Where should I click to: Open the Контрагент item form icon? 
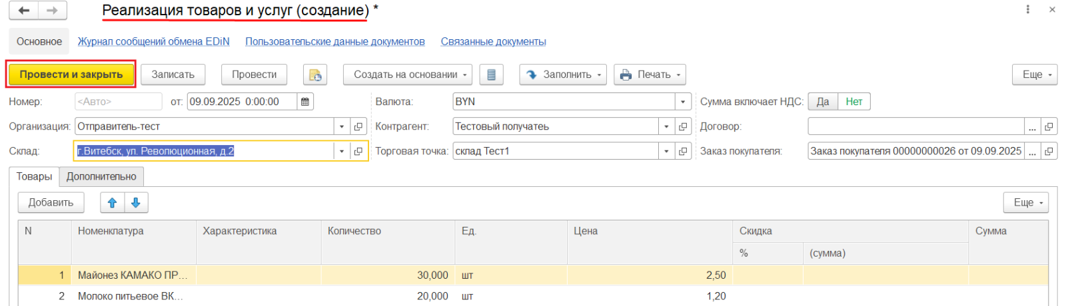coord(683,126)
